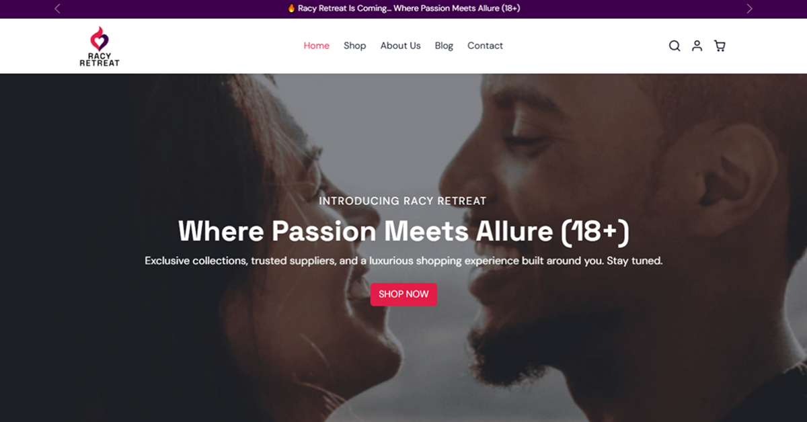807x422 pixels.
Task: Advance to next announcement with right arrow
Action: 749,9
